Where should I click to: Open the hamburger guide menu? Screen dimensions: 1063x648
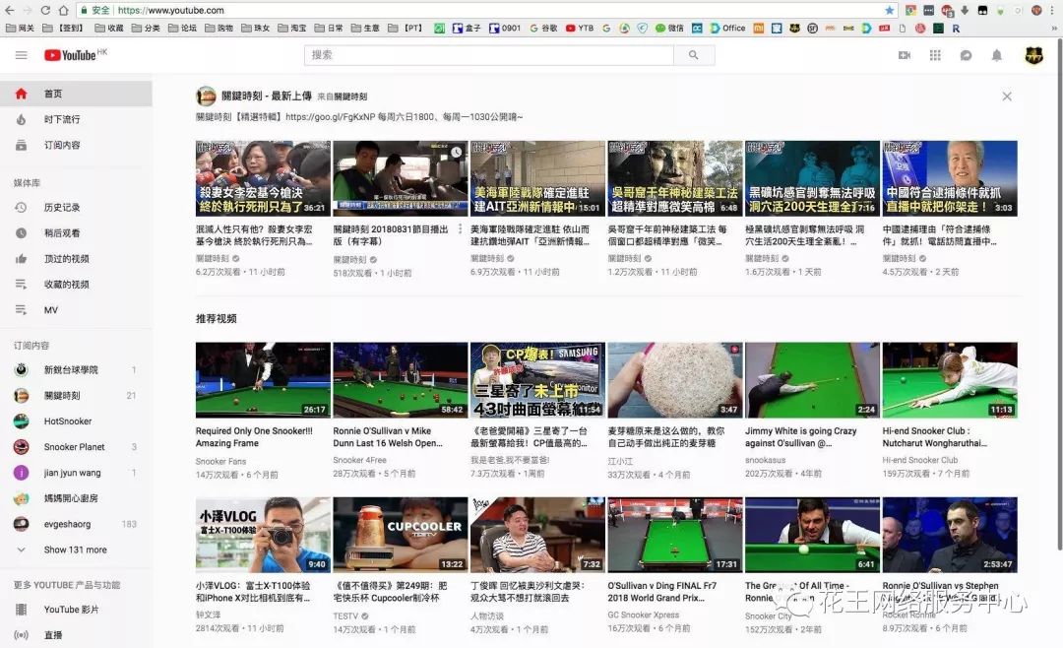point(21,55)
